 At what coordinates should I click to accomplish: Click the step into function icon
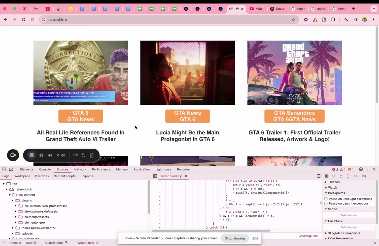341,176
